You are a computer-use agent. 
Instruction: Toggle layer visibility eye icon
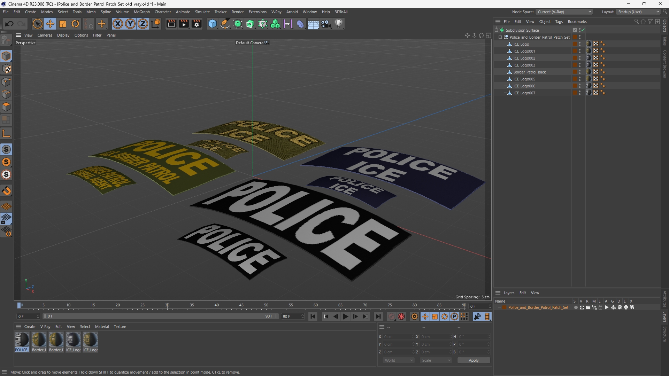click(582, 307)
